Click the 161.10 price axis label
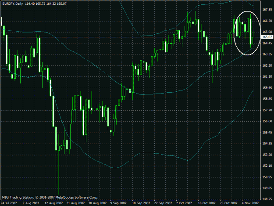This screenshot has width=274, height=206. [x=267, y=76]
